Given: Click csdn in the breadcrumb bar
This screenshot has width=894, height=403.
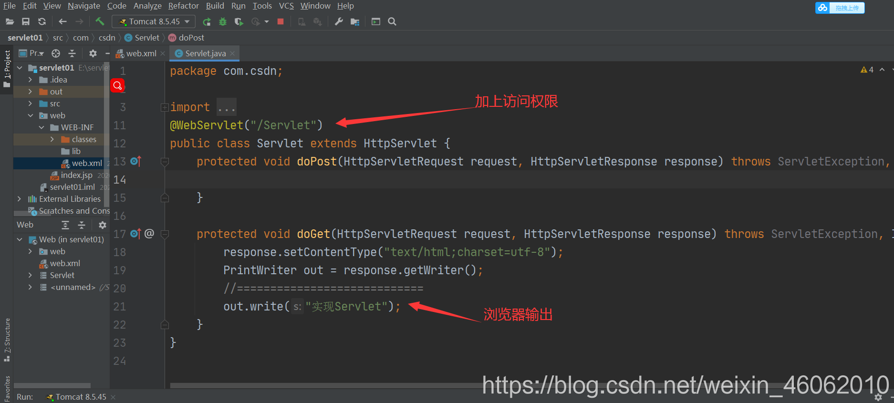Looking at the screenshot, I should tap(107, 38).
